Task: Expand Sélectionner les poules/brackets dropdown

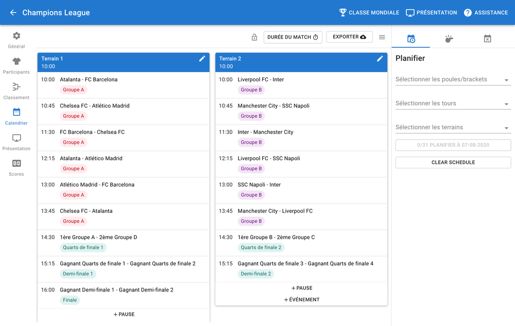Action: tap(453, 79)
